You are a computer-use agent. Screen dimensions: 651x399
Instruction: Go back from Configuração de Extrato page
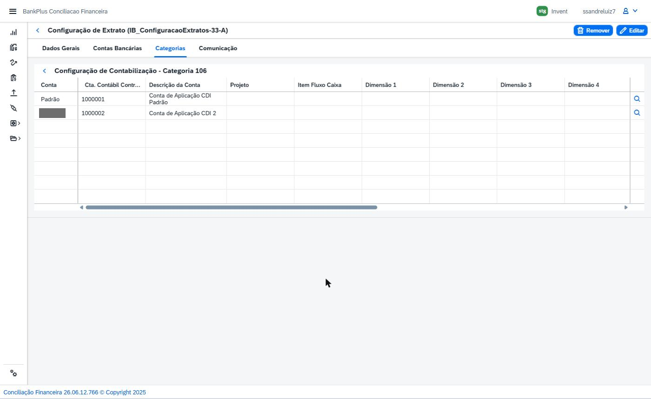click(x=38, y=30)
